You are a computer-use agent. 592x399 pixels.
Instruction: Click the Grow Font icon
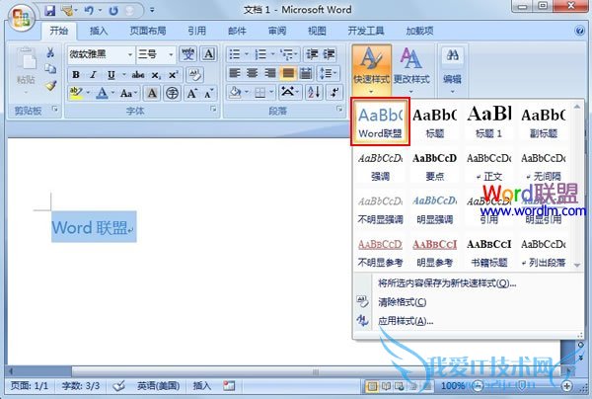pos(191,93)
